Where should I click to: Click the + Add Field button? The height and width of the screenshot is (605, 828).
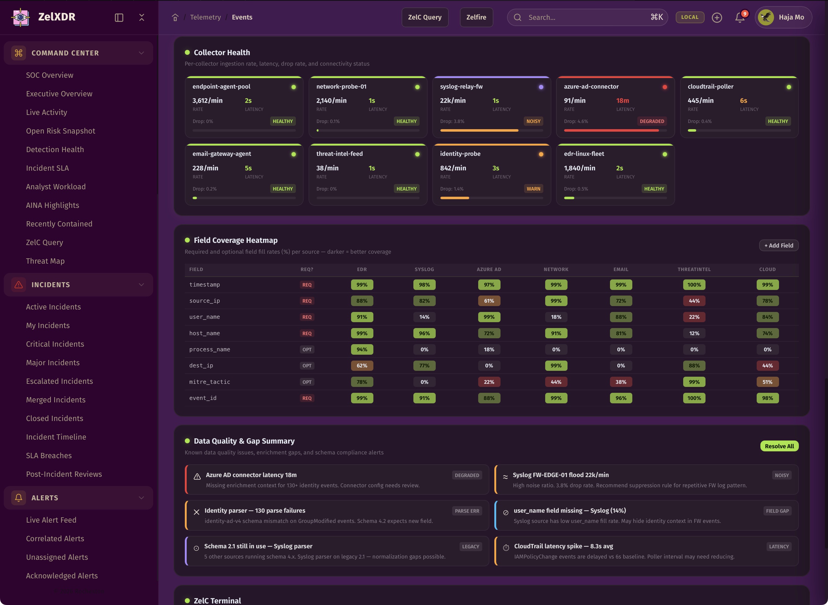[x=778, y=245]
